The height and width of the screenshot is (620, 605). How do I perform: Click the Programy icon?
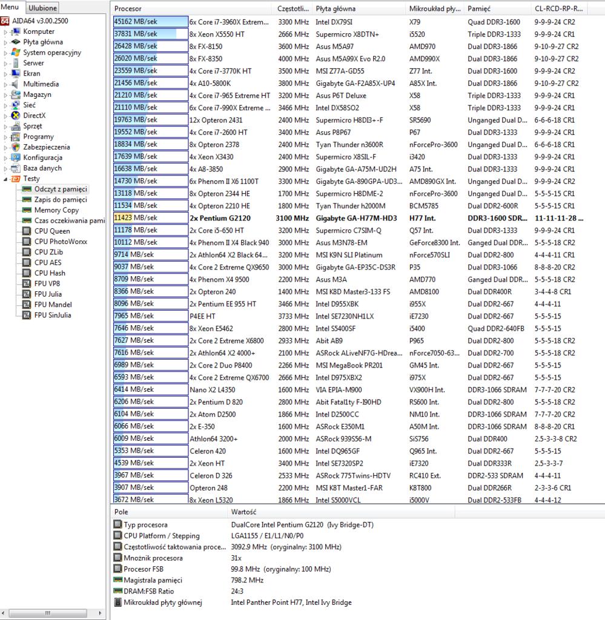pos(16,137)
